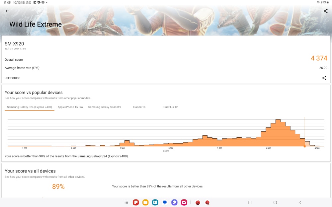Tap the 4 500 label on the chart axis
332x207 pixels.
(317, 148)
